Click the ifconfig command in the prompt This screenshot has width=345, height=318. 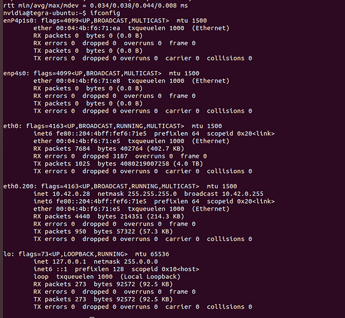pos(105,13)
